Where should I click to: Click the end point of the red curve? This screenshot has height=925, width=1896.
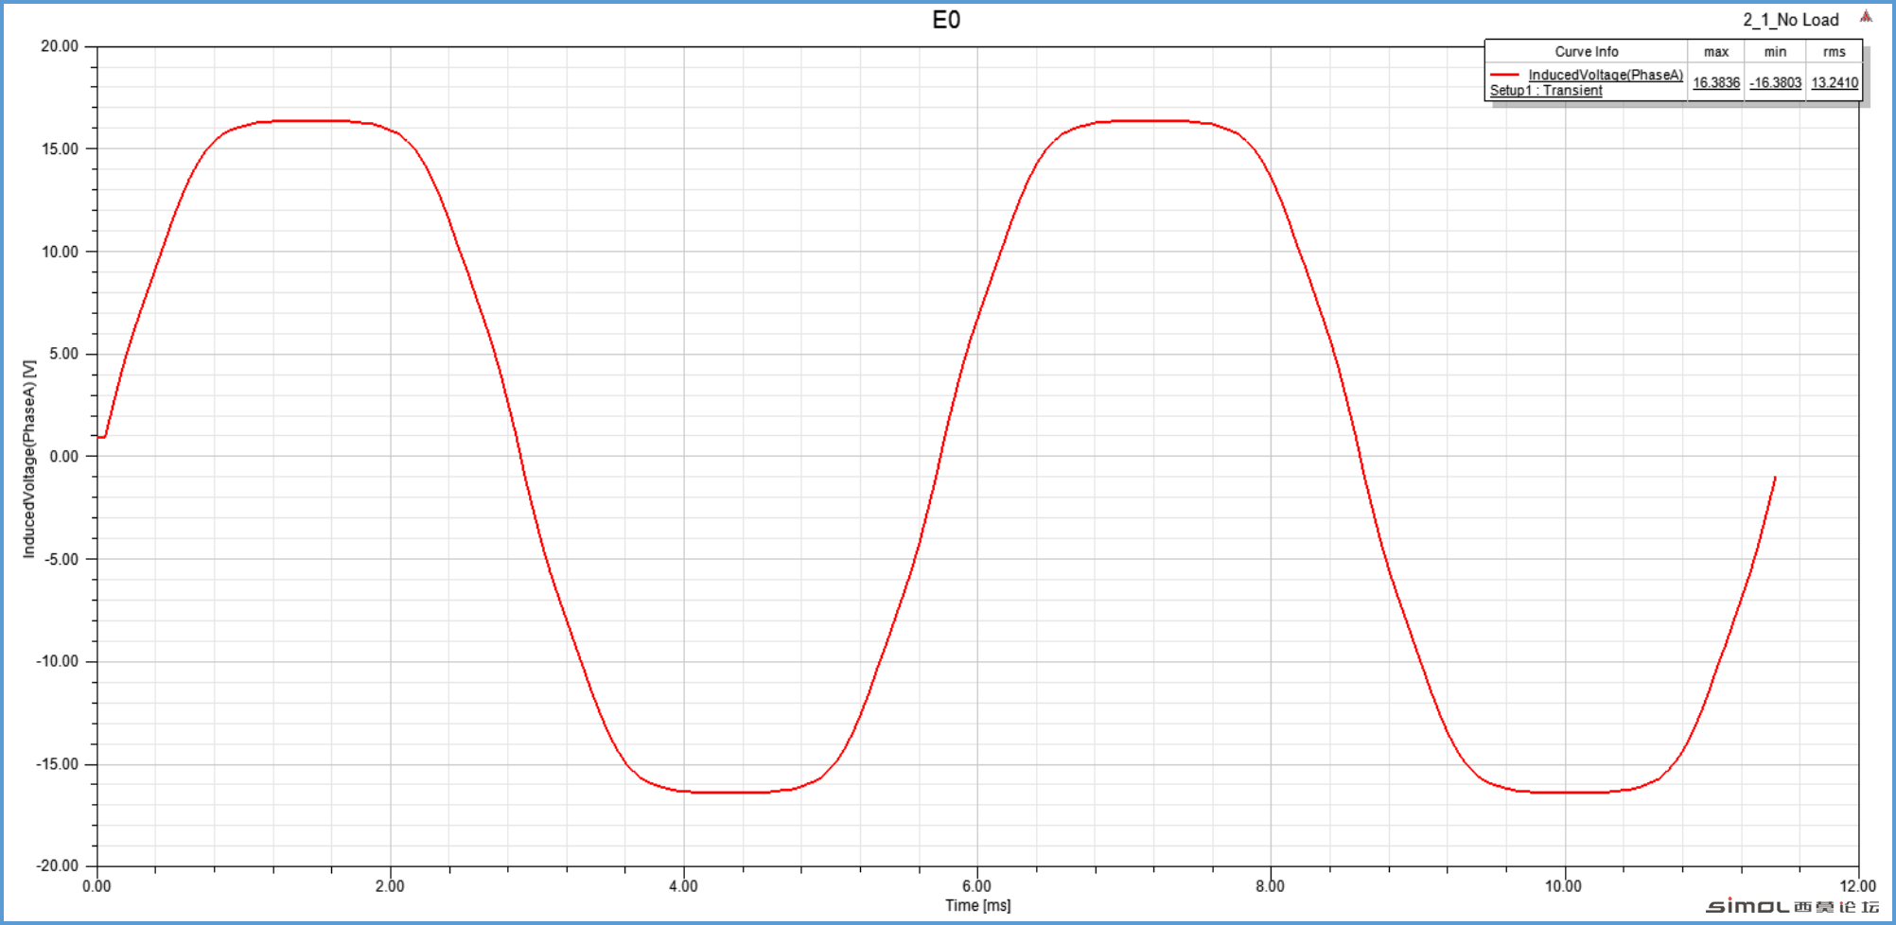(1775, 478)
